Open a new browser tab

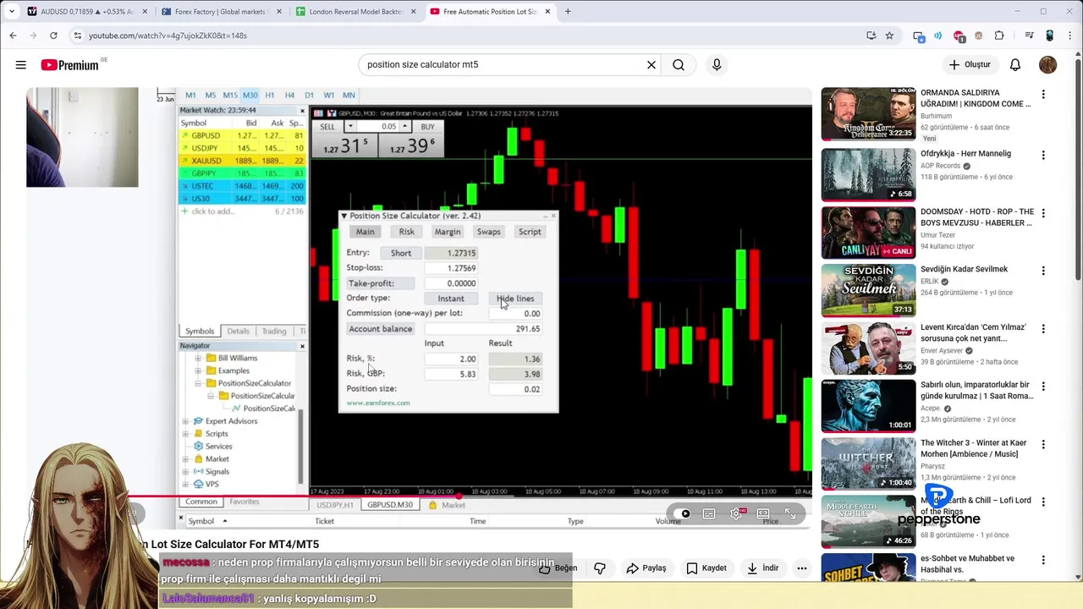(568, 12)
